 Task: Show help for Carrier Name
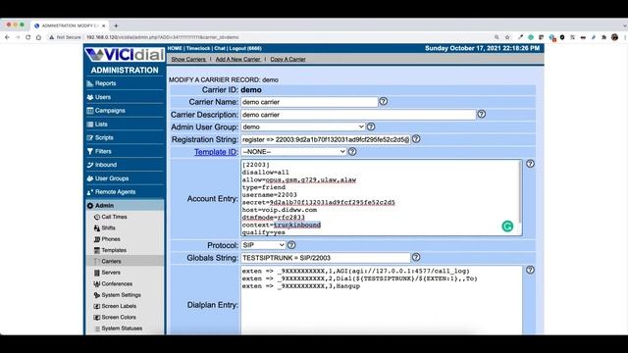coord(384,101)
